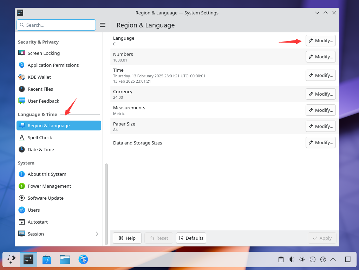The image size is (359, 270).
Task: Click the Software Update icon
Action: pyautogui.click(x=22, y=198)
